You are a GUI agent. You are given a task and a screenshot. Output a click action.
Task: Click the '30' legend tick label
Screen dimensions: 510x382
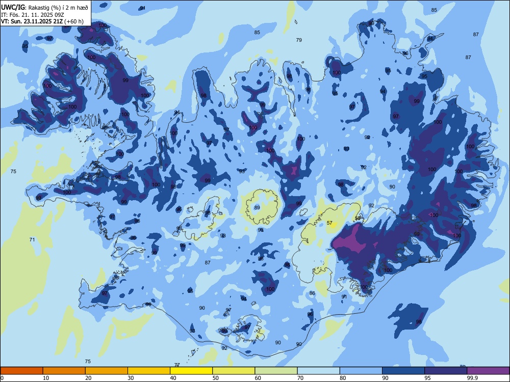131,378
